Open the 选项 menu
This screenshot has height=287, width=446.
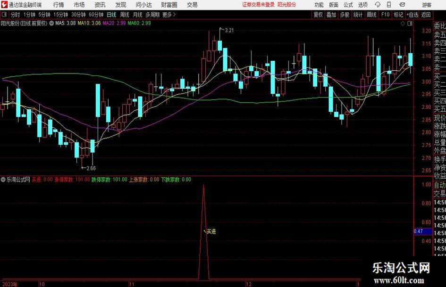point(362,5)
